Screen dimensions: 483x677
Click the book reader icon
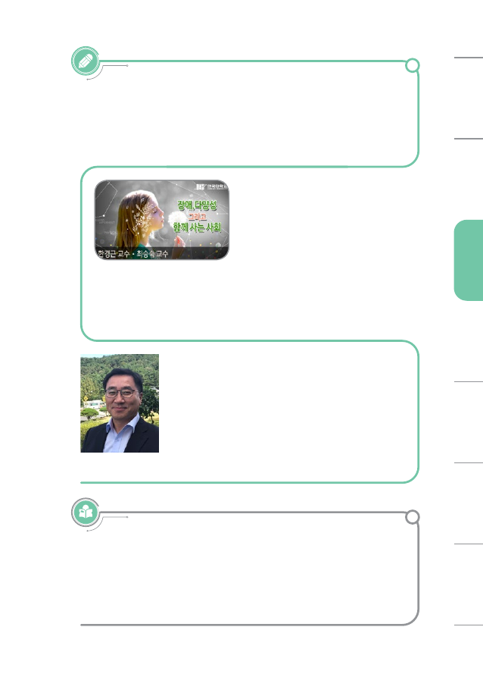tap(86, 512)
